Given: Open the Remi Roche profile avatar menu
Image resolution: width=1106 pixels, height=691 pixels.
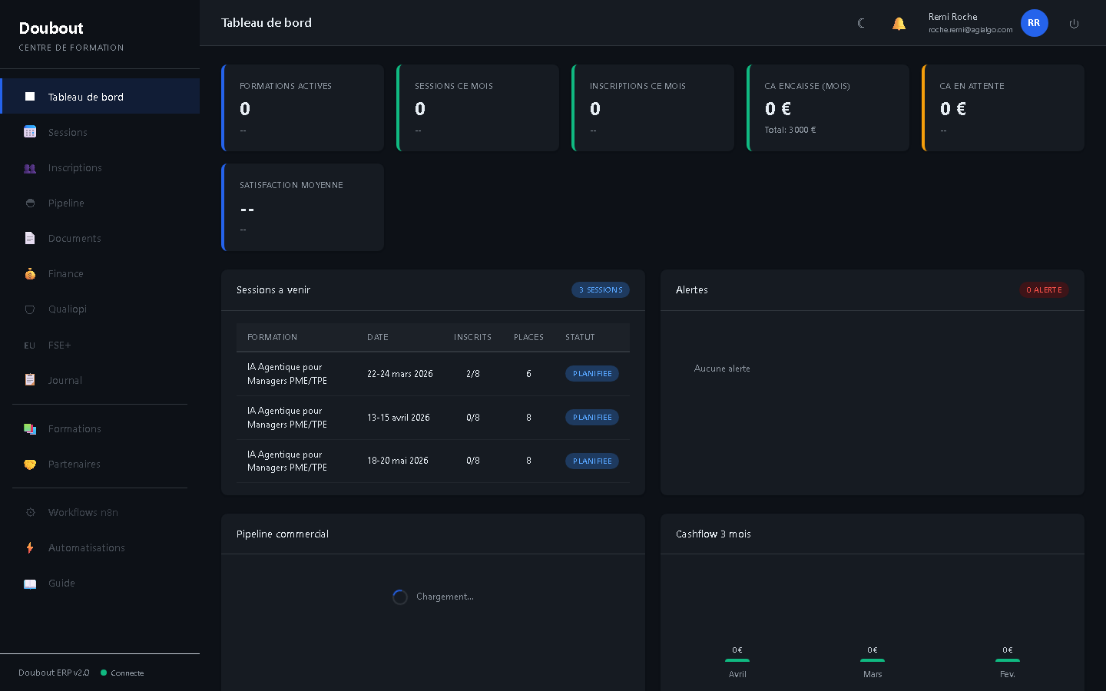Looking at the screenshot, I should tap(1034, 23).
